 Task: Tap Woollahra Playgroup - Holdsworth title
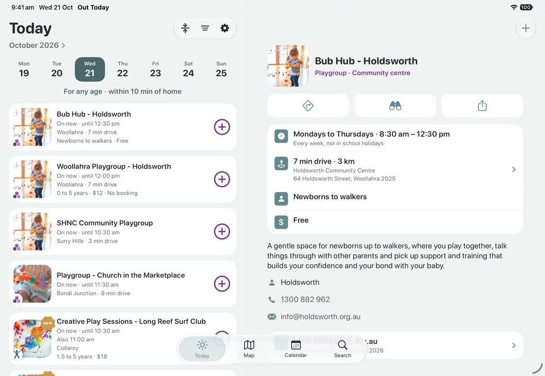point(114,166)
